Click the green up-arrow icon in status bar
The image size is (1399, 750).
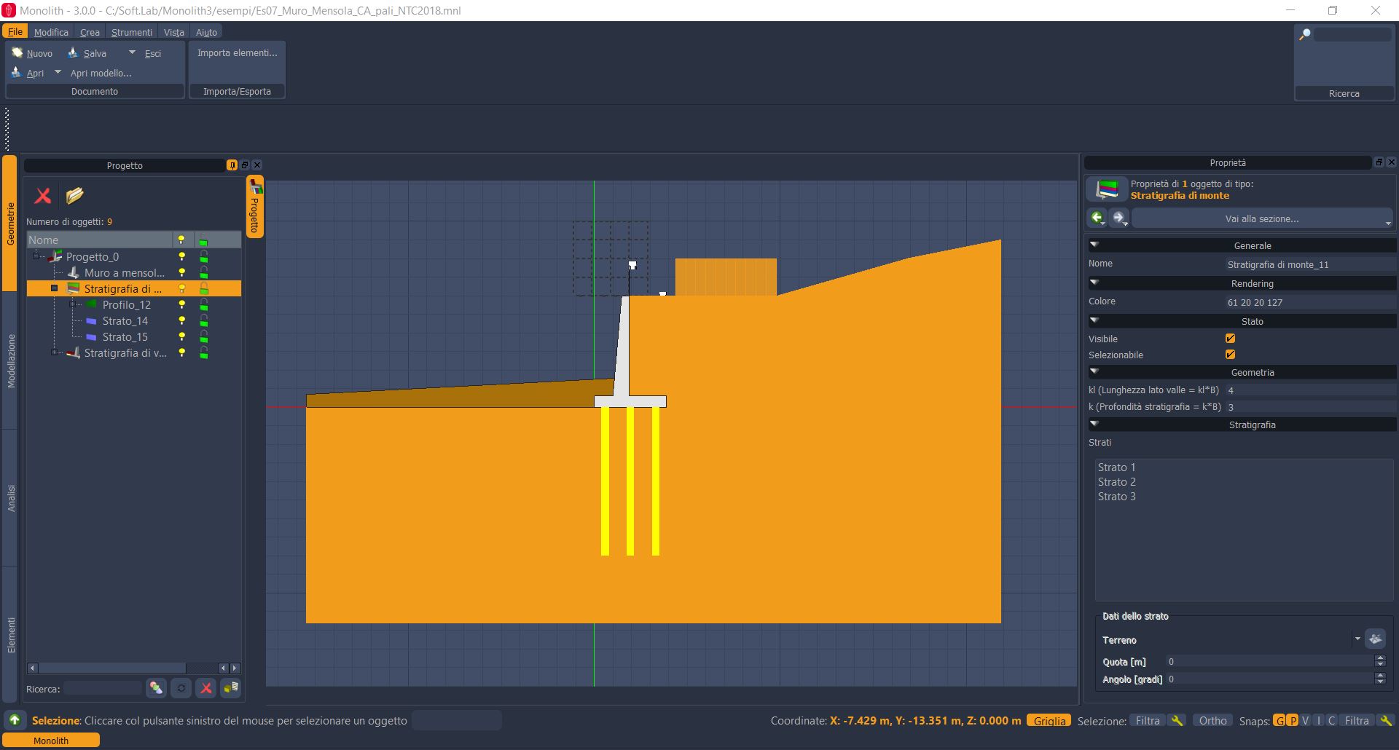[x=15, y=720]
